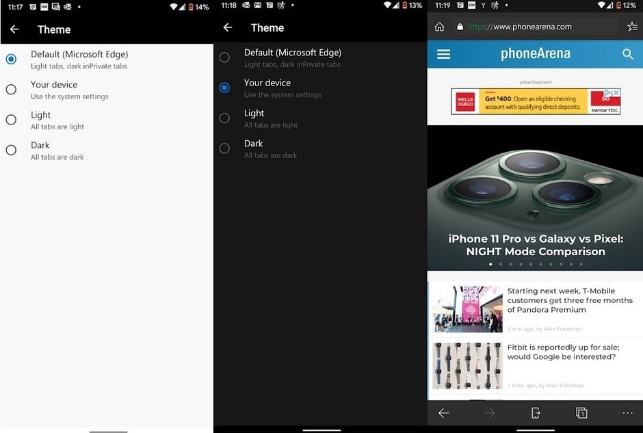Open the iPhone 11 Pro vs Galaxy vs Pixel headline
643x433 pixels.
pos(536,245)
